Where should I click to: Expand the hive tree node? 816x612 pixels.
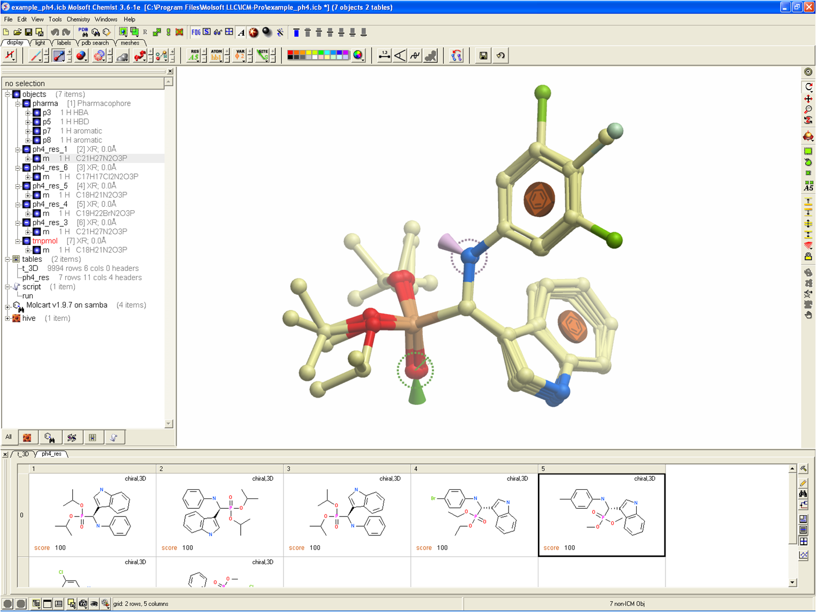click(8, 319)
